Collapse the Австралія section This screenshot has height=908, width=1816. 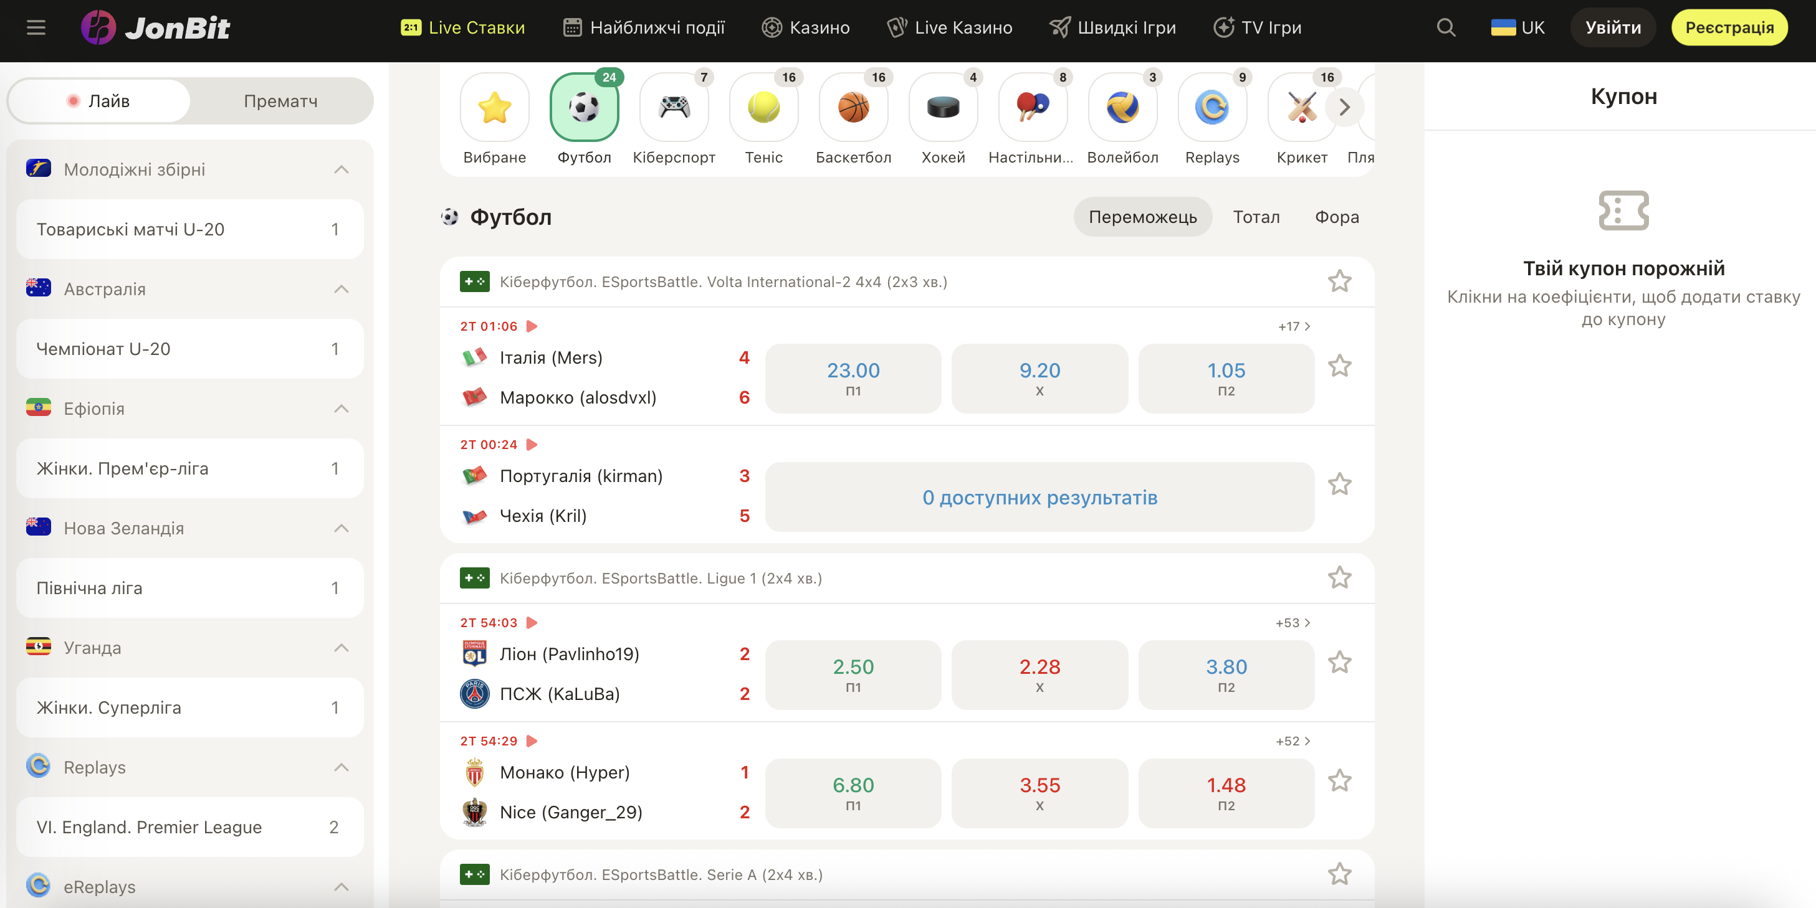click(342, 290)
